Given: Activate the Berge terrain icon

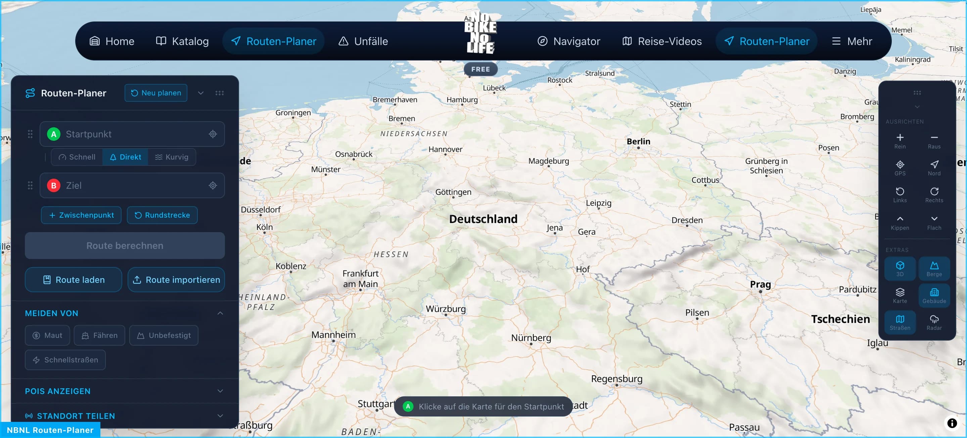Looking at the screenshot, I should [934, 268].
